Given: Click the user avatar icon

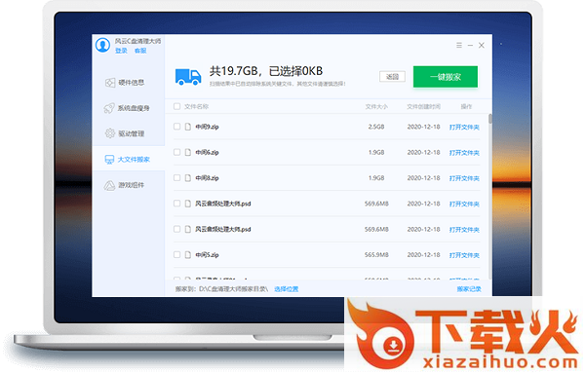Looking at the screenshot, I should click(x=102, y=45).
